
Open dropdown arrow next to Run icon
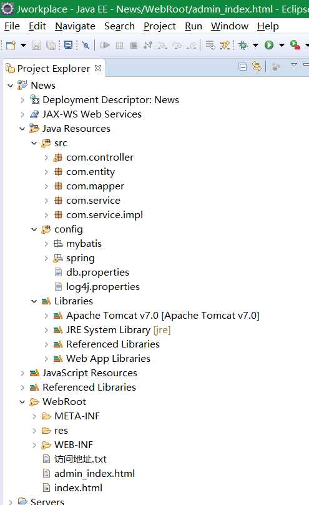282,46
